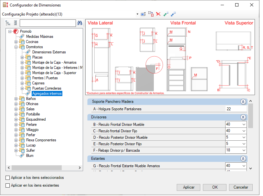Screen dimensions: 263x196
Task: Select the Esquadrimed tree item
Action: 36,119
